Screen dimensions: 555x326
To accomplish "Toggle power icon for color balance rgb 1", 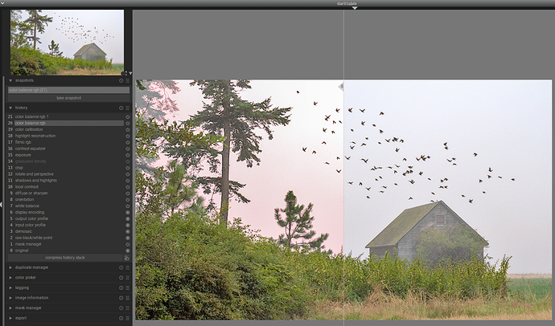I will [127, 117].
